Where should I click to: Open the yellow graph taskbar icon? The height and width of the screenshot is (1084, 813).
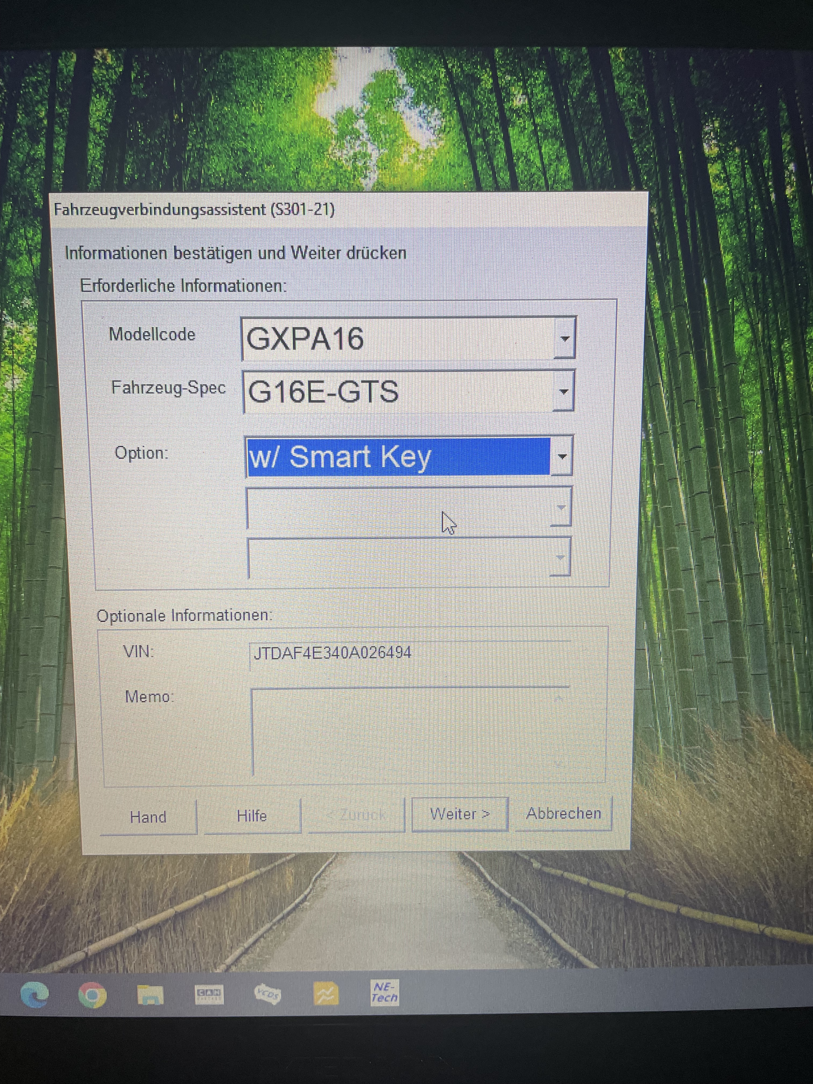click(x=326, y=993)
